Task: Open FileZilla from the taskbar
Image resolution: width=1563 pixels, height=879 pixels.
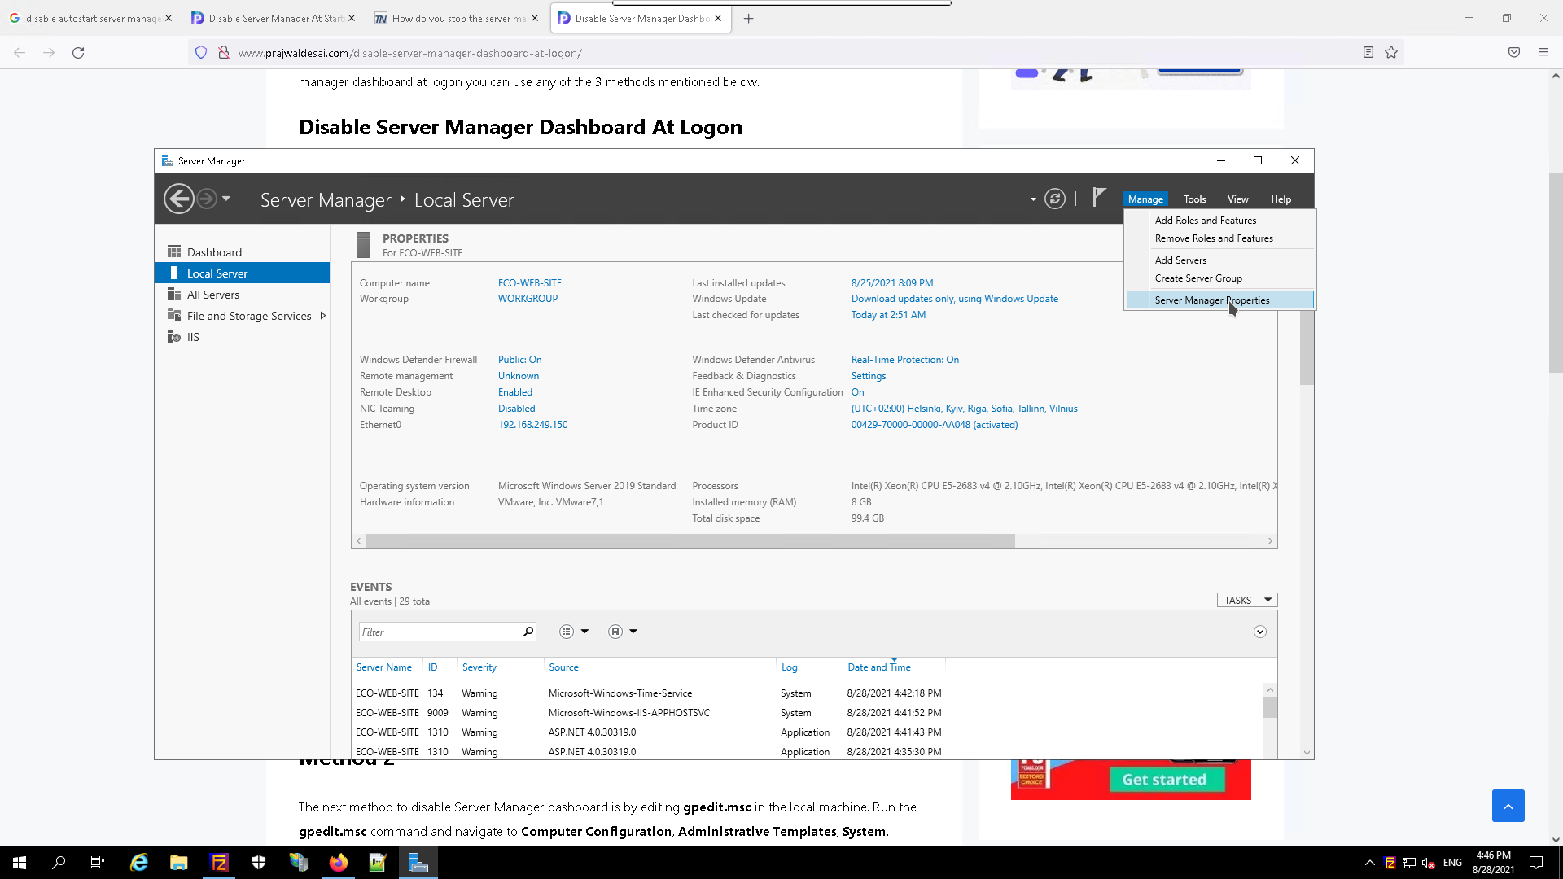Action: pyautogui.click(x=220, y=863)
